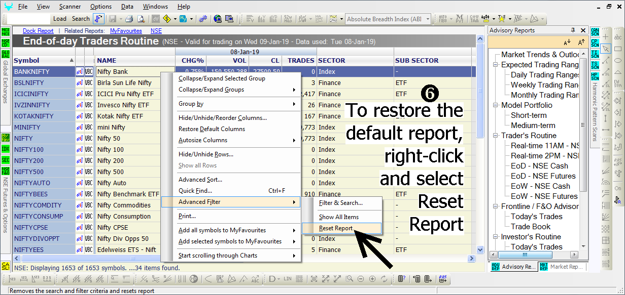Collapse the Frontline / F&O Advisor node

[x=496, y=206]
